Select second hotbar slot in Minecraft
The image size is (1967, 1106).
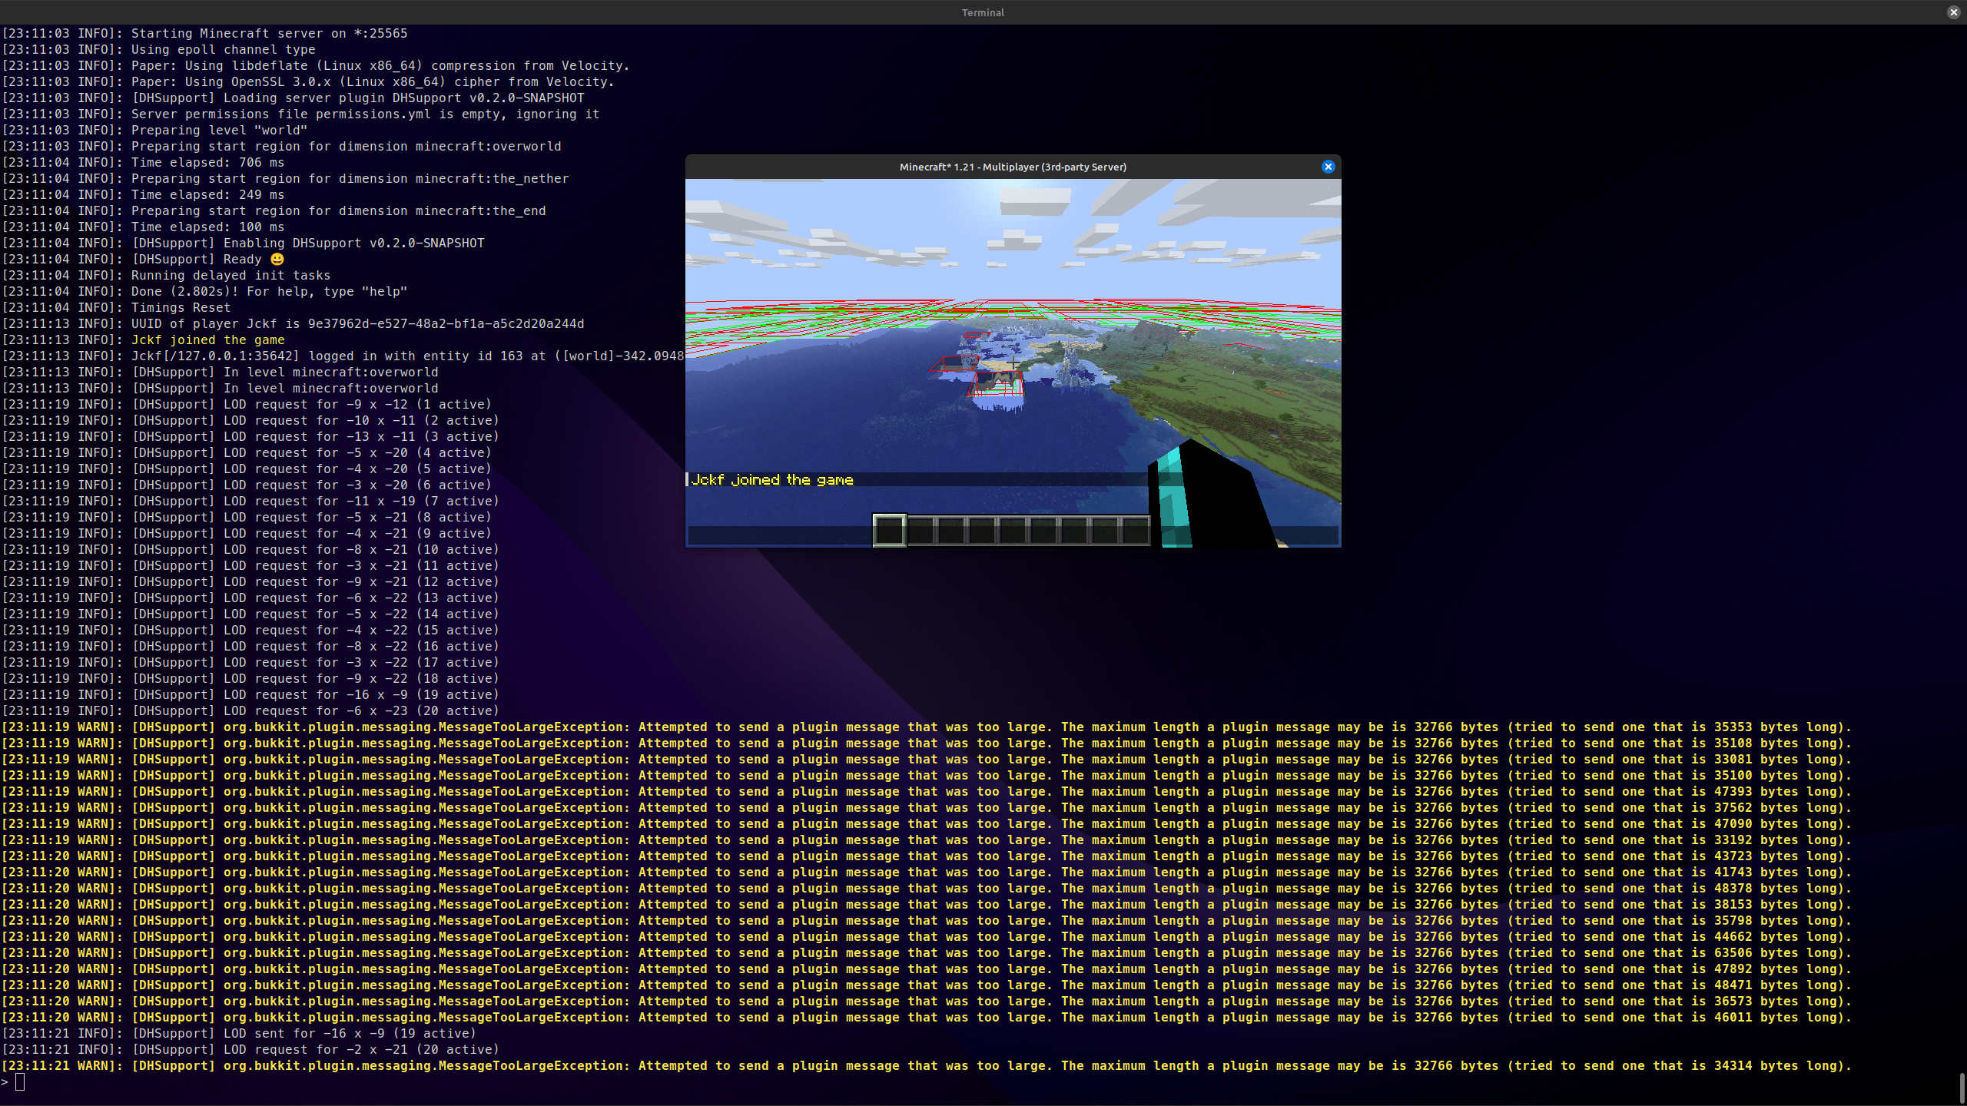(x=920, y=530)
